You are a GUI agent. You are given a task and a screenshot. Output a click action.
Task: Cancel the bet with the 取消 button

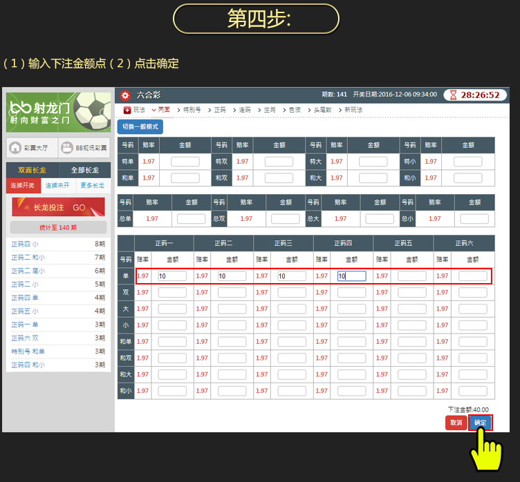pos(456,423)
